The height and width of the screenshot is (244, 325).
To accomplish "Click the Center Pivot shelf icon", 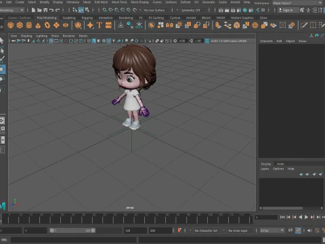I will click(121, 25).
